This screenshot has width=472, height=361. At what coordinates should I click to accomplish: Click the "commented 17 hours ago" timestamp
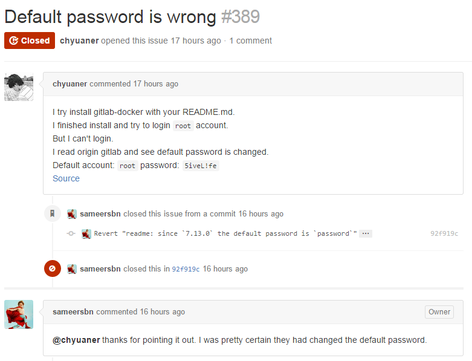click(x=155, y=84)
